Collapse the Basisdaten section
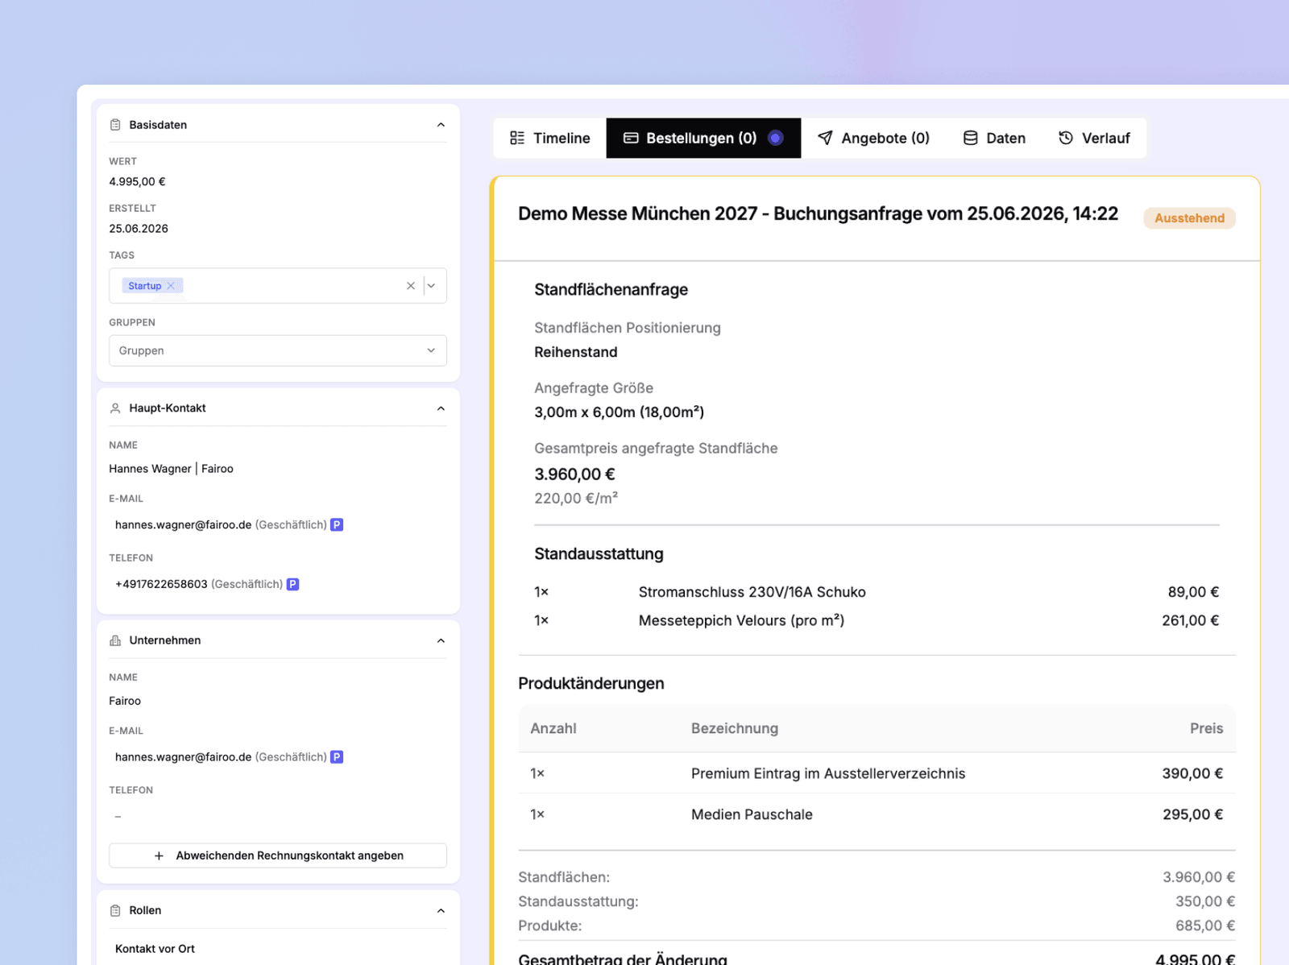The image size is (1289, 965). pos(441,125)
